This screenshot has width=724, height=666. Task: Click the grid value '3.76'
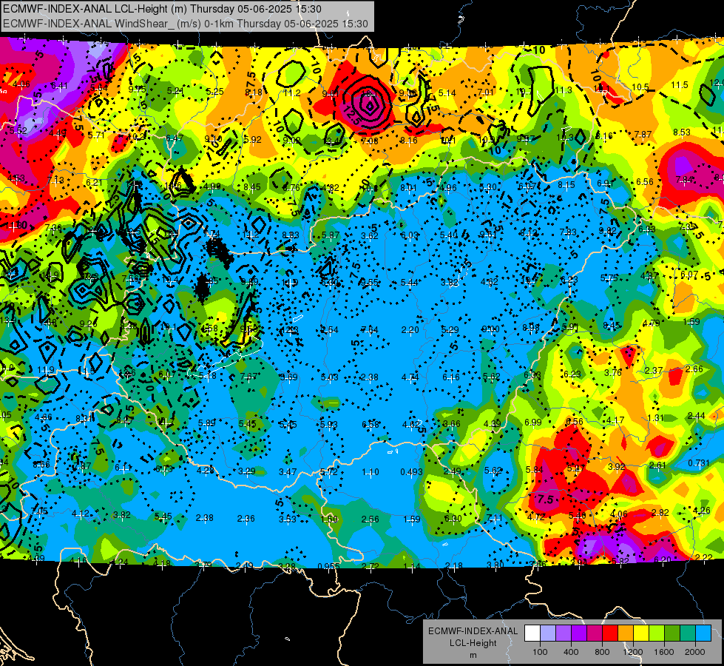tap(613, 372)
